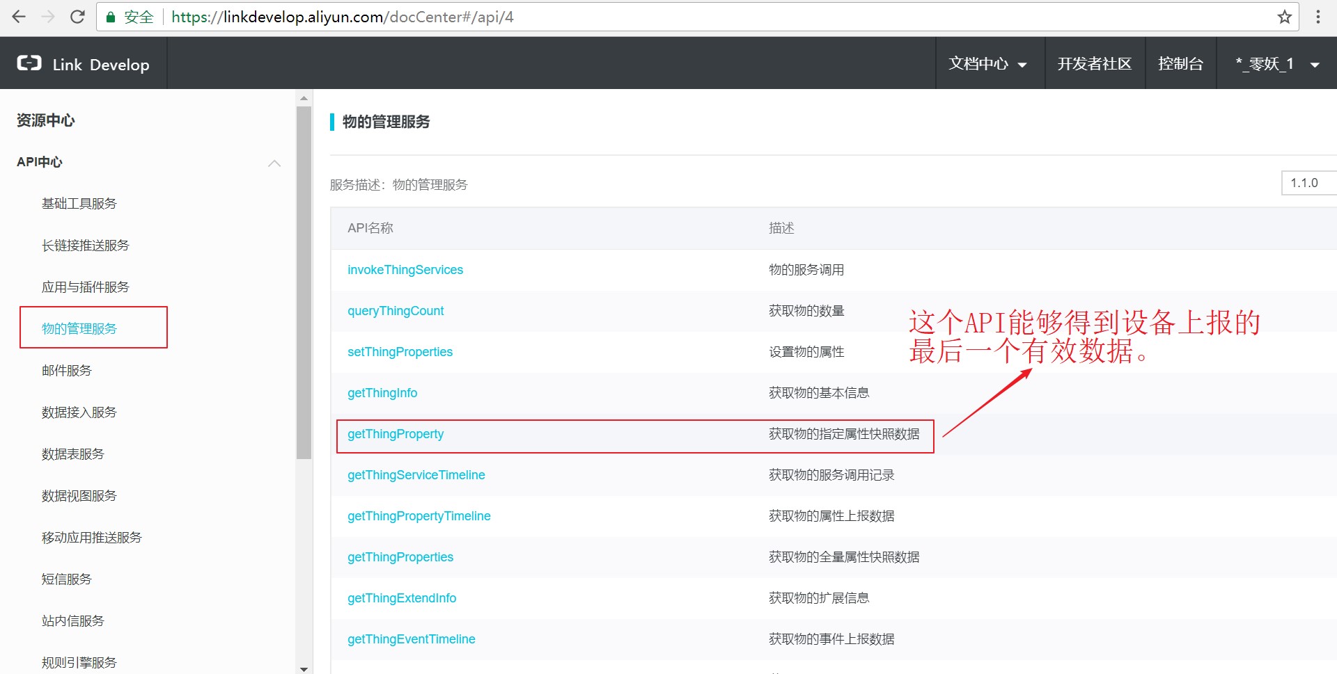1337x674 pixels.
Task: Select 物的管理服务 in the sidebar
Action: coord(79,328)
